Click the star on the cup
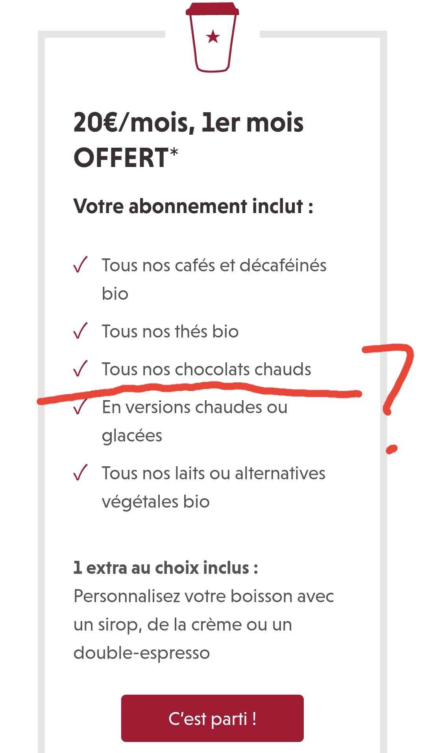The width and height of the screenshot is (425, 753). tap(213, 37)
